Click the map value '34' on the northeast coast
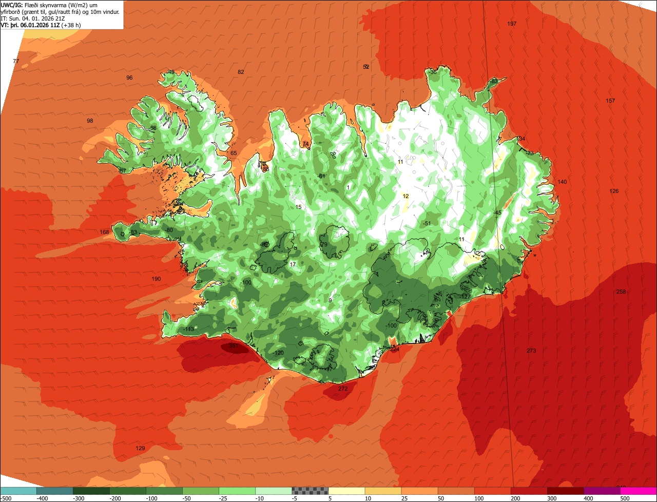 [522, 139]
